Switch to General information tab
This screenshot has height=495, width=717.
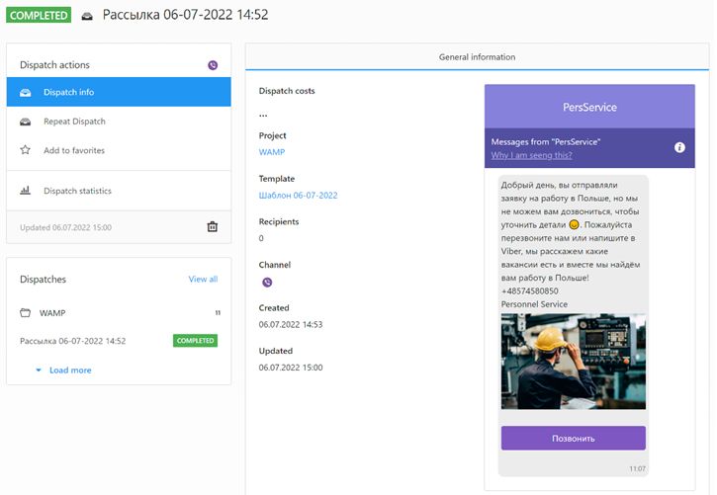click(x=477, y=57)
